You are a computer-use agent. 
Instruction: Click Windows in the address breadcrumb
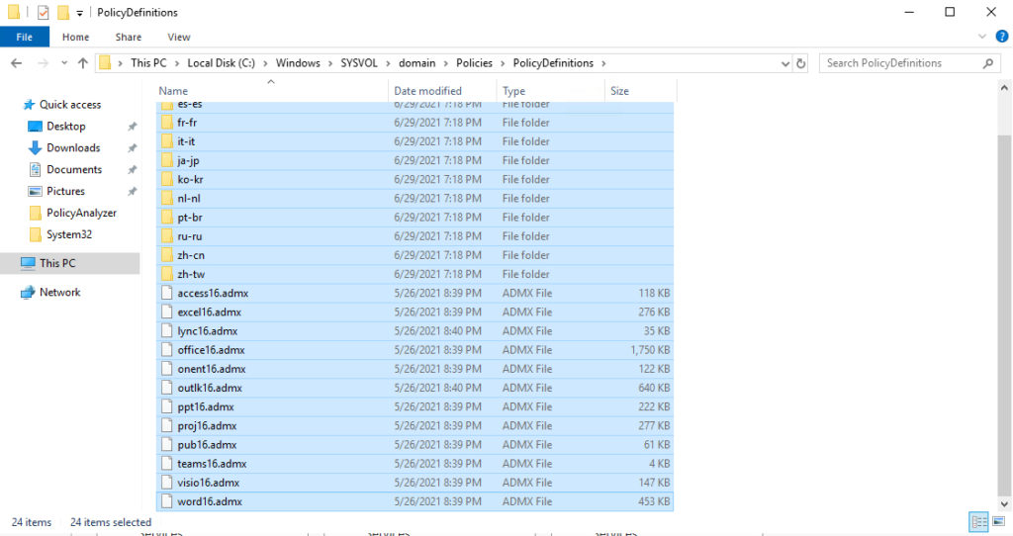tap(298, 63)
